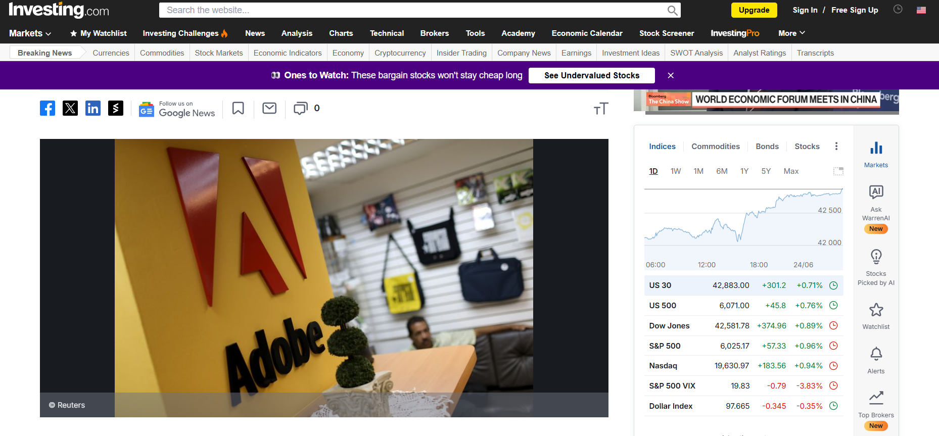
Task: Click Sign In link
Action: [x=805, y=10]
